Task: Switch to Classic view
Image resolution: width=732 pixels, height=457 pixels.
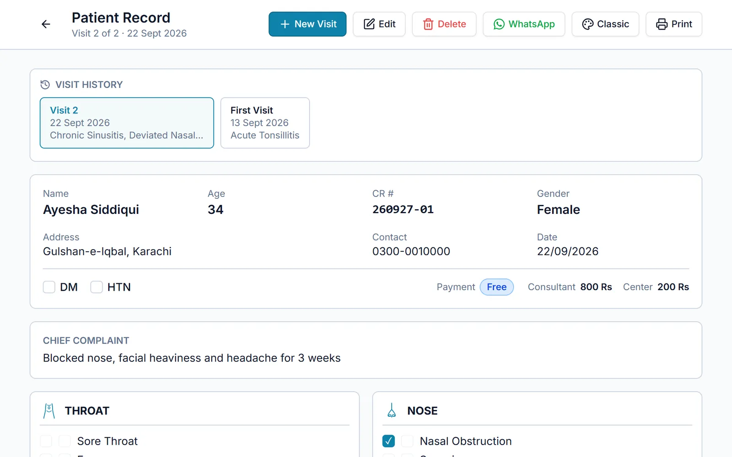Action: coord(605,24)
